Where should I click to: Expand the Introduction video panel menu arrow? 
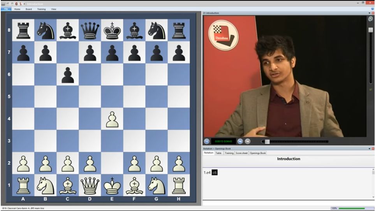[369, 13]
